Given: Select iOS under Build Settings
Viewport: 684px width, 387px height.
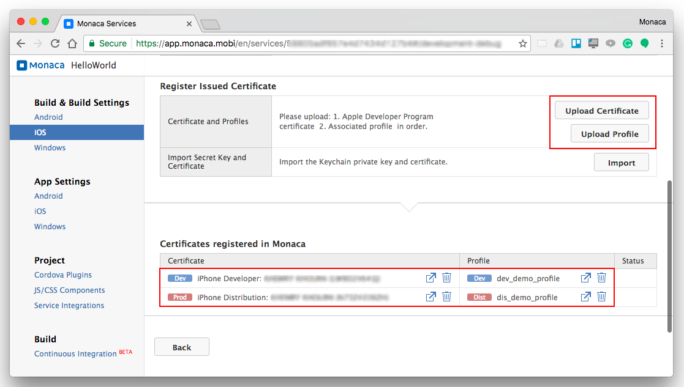Looking at the screenshot, I should tap(40, 132).
